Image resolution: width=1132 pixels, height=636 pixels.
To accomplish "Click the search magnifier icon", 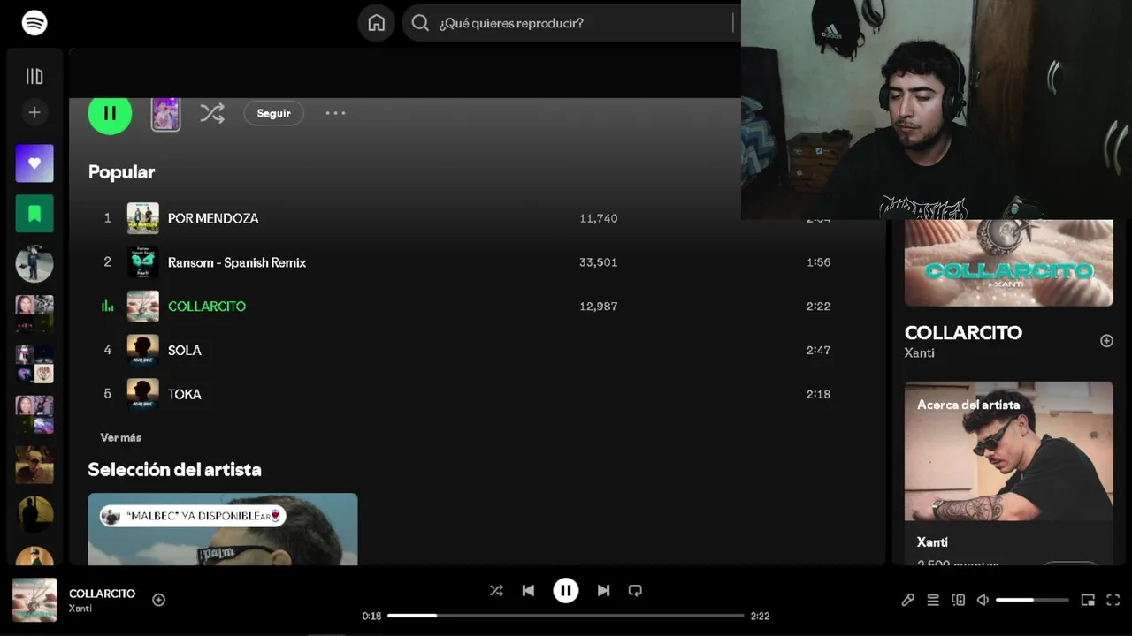I will point(421,23).
